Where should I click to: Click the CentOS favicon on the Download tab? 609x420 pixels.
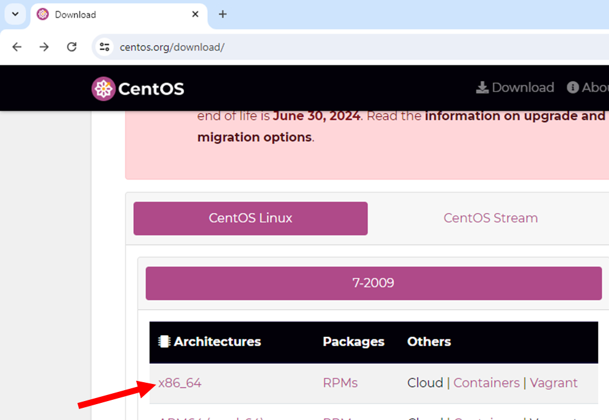[43, 15]
